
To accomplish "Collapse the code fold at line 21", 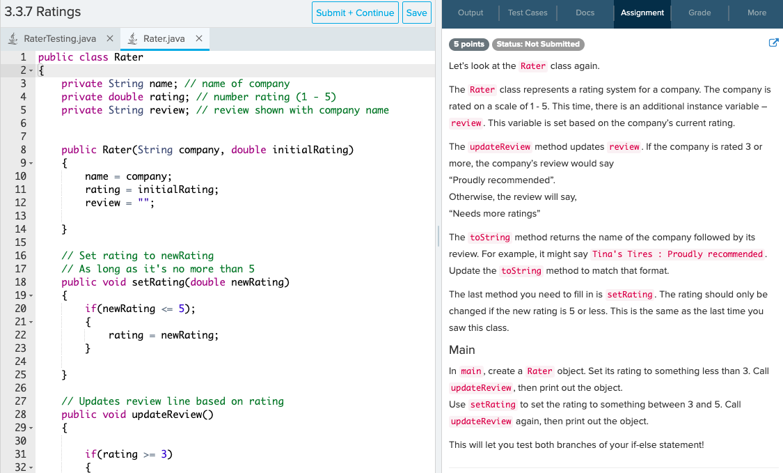I will pyautogui.click(x=31, y=322).
